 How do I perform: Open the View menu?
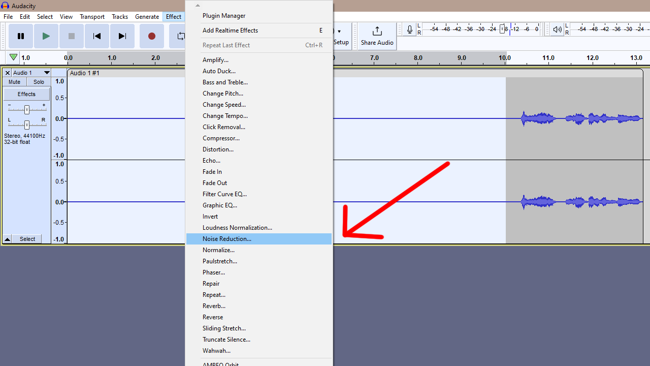[66, 17]
